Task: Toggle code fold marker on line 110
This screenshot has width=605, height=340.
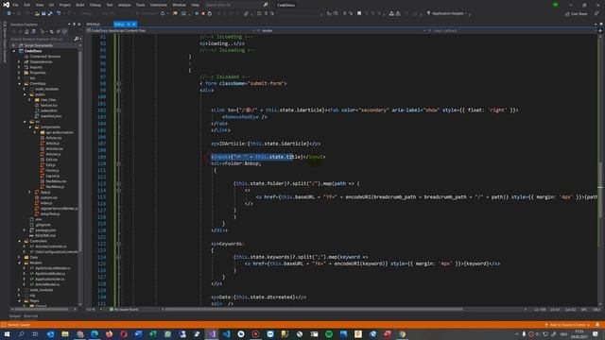Action: [118, 163]
